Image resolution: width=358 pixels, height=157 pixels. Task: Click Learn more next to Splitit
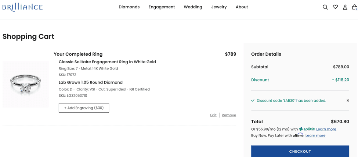[326, 129]
